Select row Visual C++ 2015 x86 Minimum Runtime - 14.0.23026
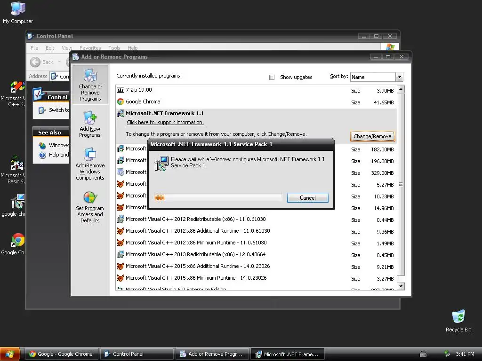 click(x=257, y=278)
